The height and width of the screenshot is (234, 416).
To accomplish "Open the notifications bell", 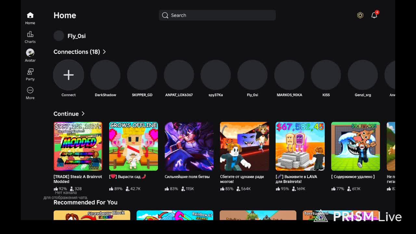I will point(374,15).
